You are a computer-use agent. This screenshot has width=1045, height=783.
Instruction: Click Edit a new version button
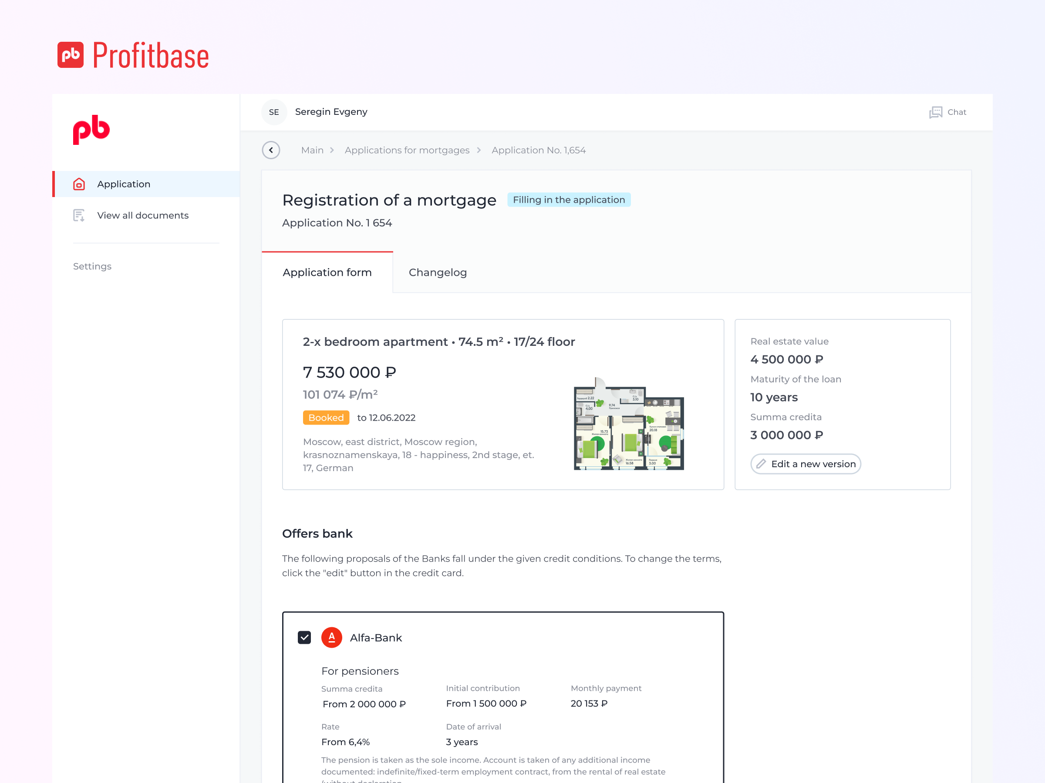[806, 464]
